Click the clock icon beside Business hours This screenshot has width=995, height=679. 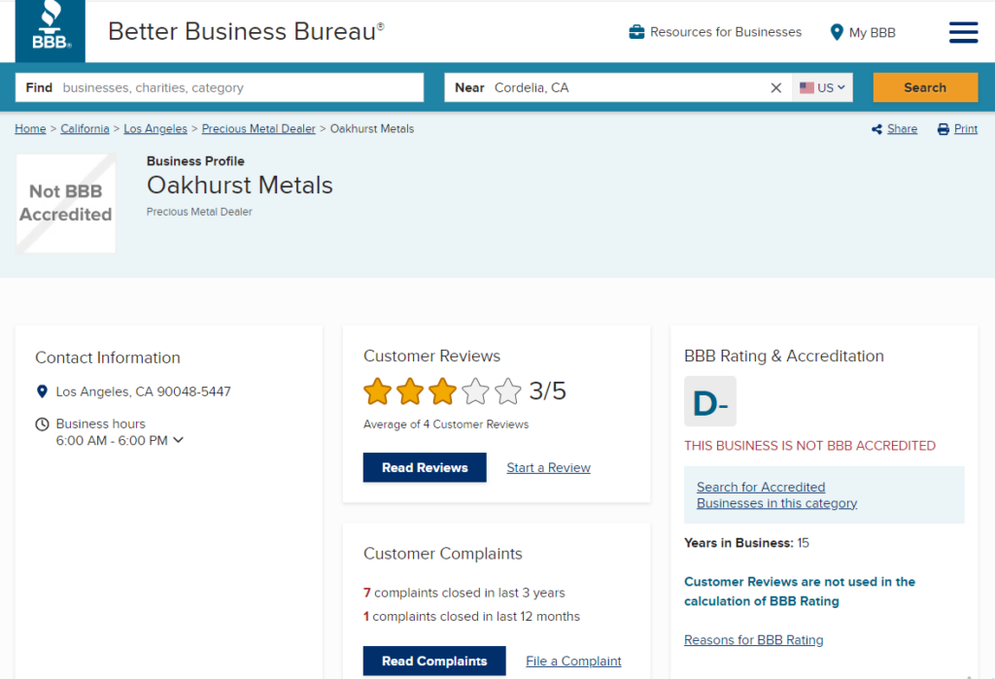pos(42,424)
